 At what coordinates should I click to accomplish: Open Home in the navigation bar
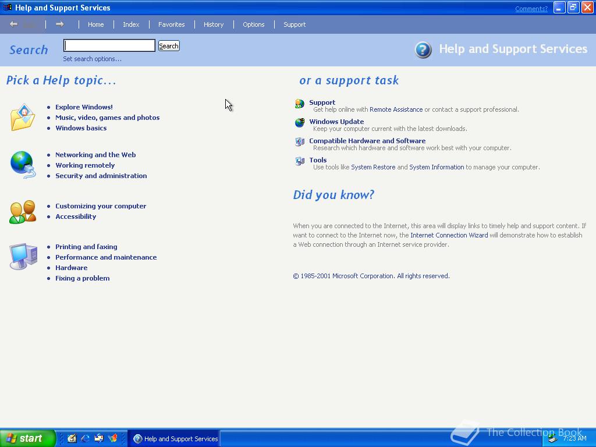[x=96, y=24]
